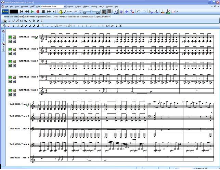Click the green Play button
Screen dimensions: 220x170
[32, 12]
